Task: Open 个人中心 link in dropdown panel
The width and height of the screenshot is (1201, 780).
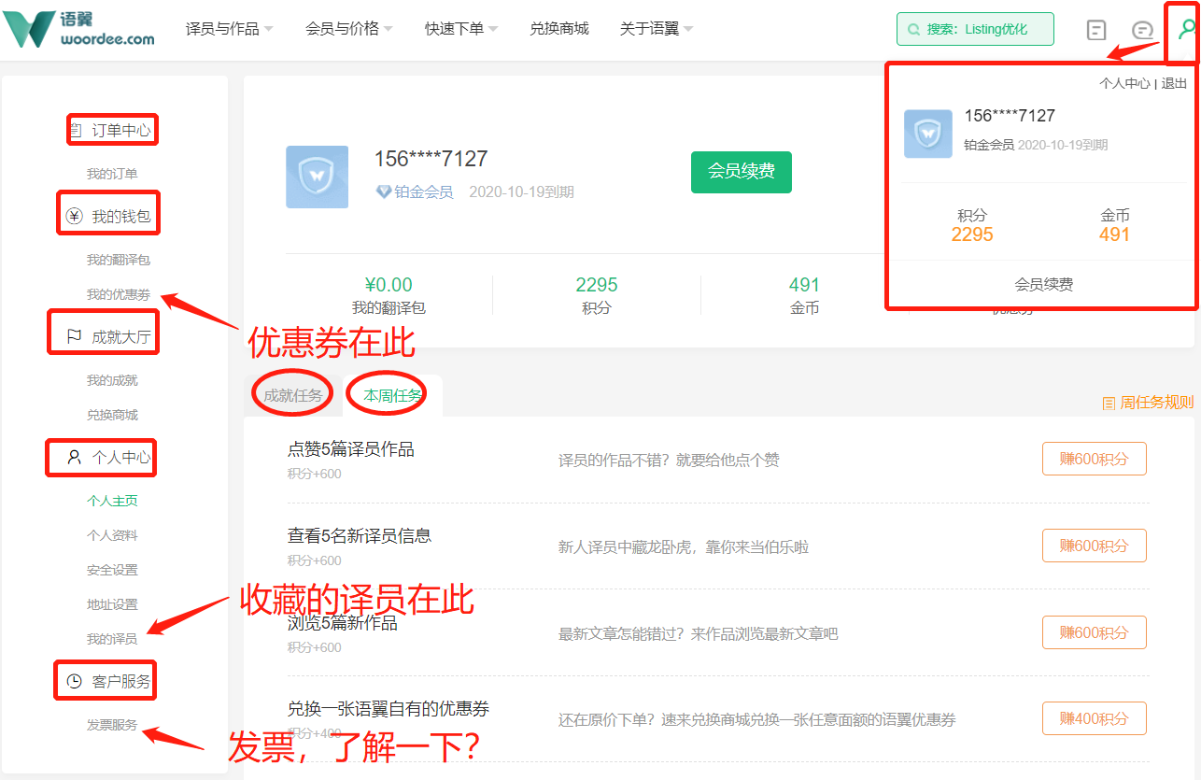Action: 1124,83
